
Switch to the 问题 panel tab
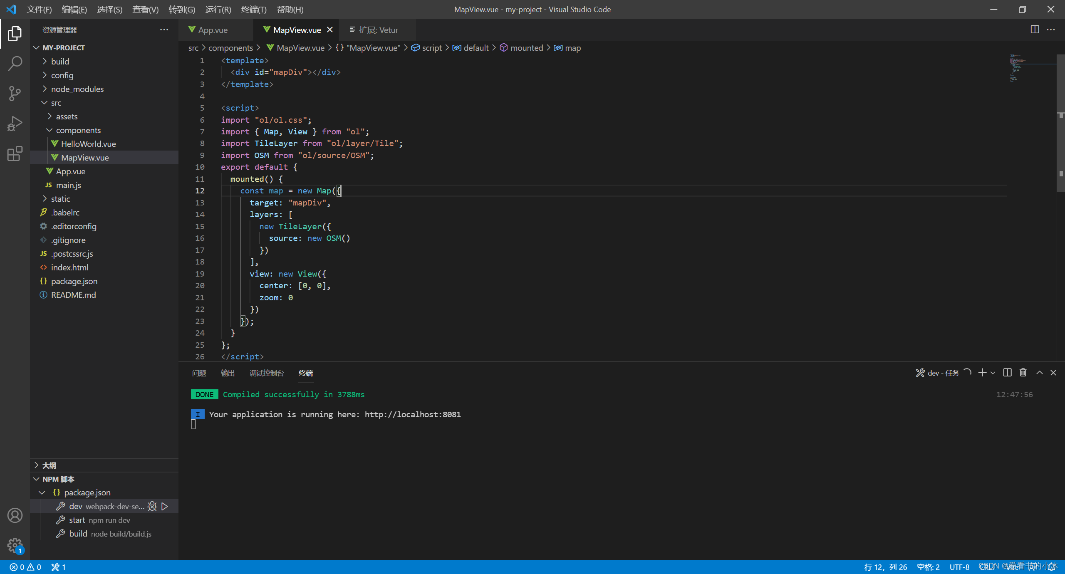click(x=199, y=373)
